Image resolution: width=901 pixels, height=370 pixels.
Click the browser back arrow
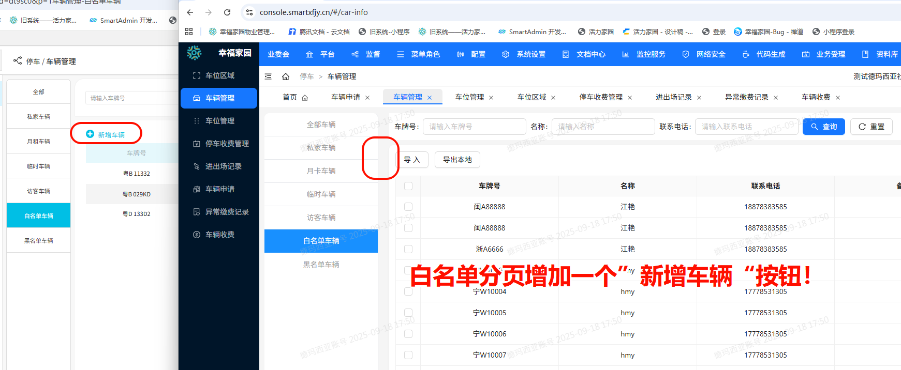coord(190,12)
